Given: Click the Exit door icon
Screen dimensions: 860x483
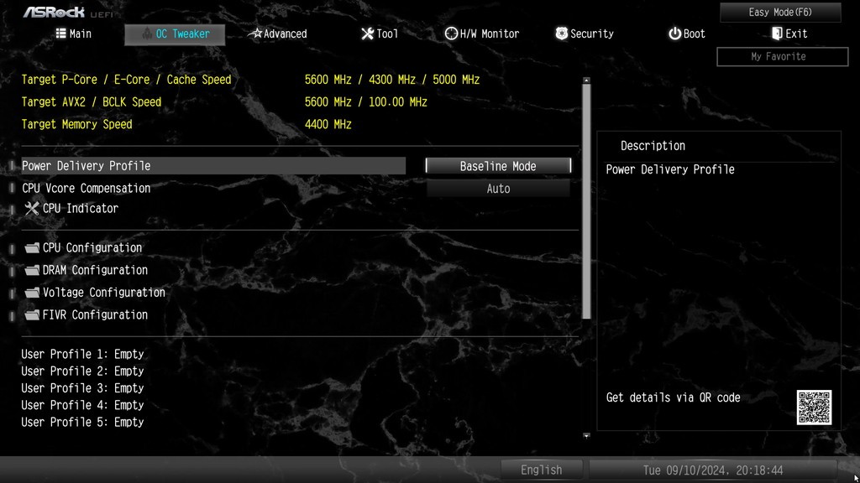Looking at the screenshot, I should tap(777, 34).
